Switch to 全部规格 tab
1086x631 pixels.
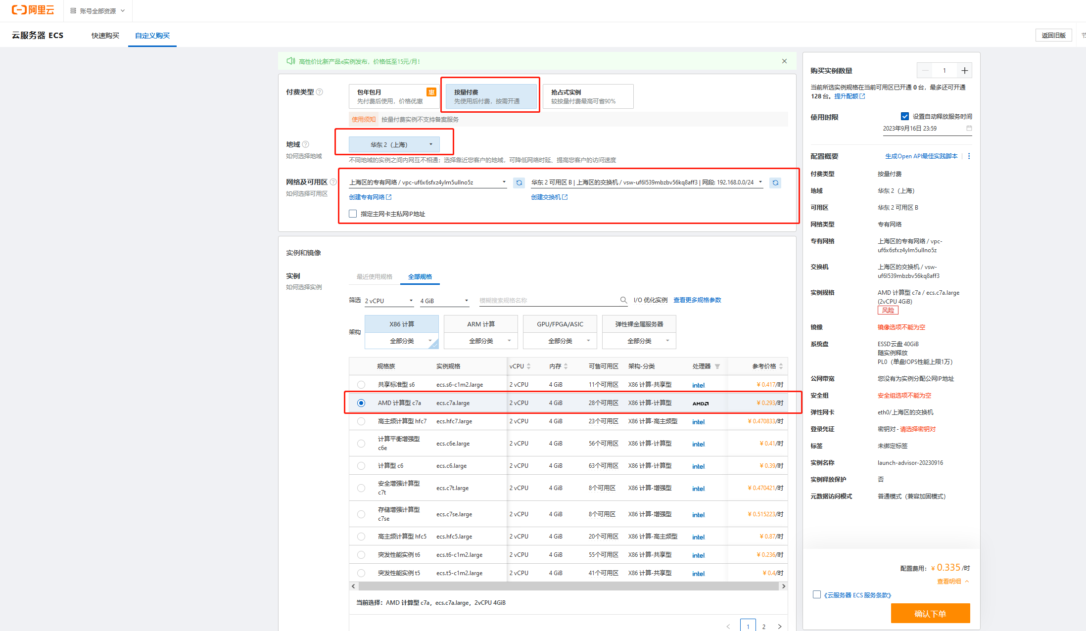420,276
